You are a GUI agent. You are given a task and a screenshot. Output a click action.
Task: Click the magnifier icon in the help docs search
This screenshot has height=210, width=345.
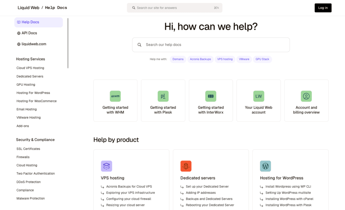[139, 45]
